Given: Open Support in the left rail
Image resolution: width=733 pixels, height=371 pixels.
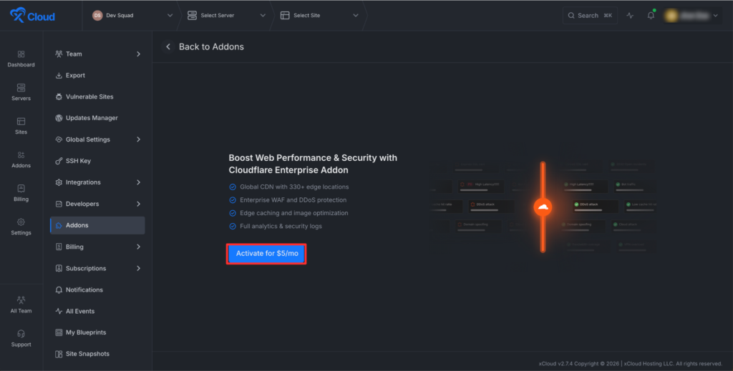Looking at the screenshot, I should point(21,338).
